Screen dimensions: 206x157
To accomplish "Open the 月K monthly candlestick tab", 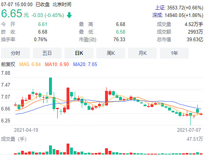I will click(x=143, y=53).
